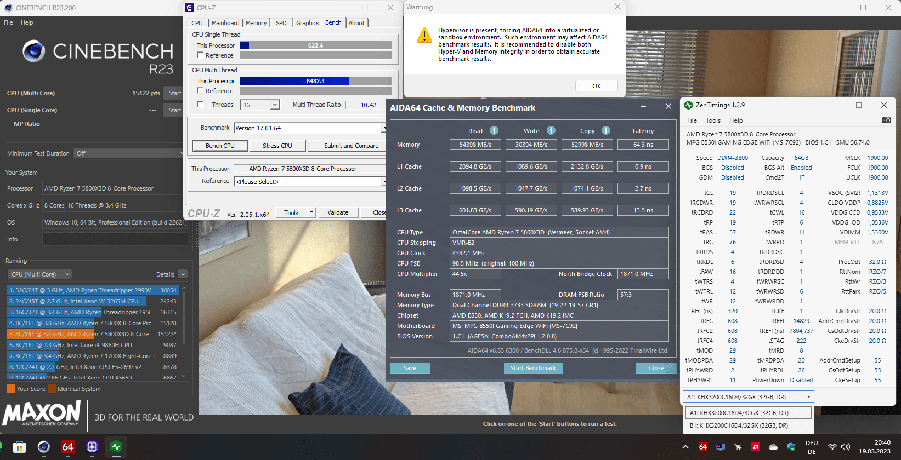Screen dimensions: 901x460
Task: Start the CPU (Single Core) test
Action: pos(174,110)
